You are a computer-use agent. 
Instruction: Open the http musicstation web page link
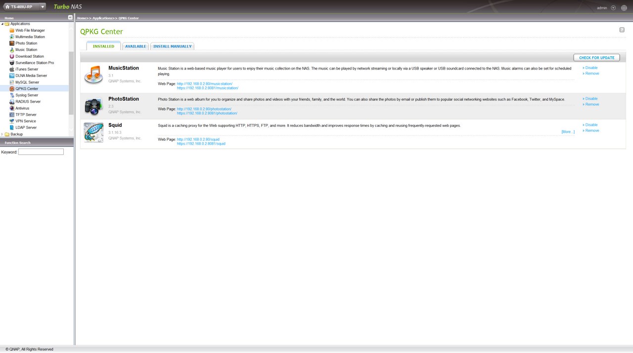coord(205,84)
